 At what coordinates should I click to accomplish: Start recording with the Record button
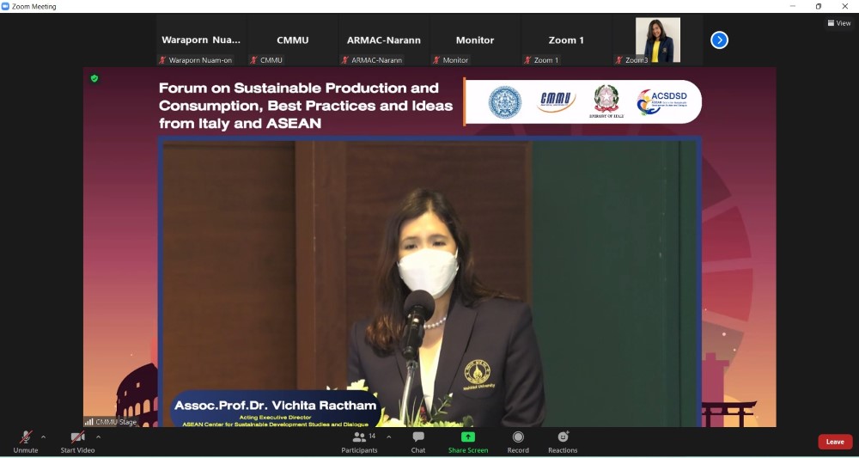click(518, 440)
